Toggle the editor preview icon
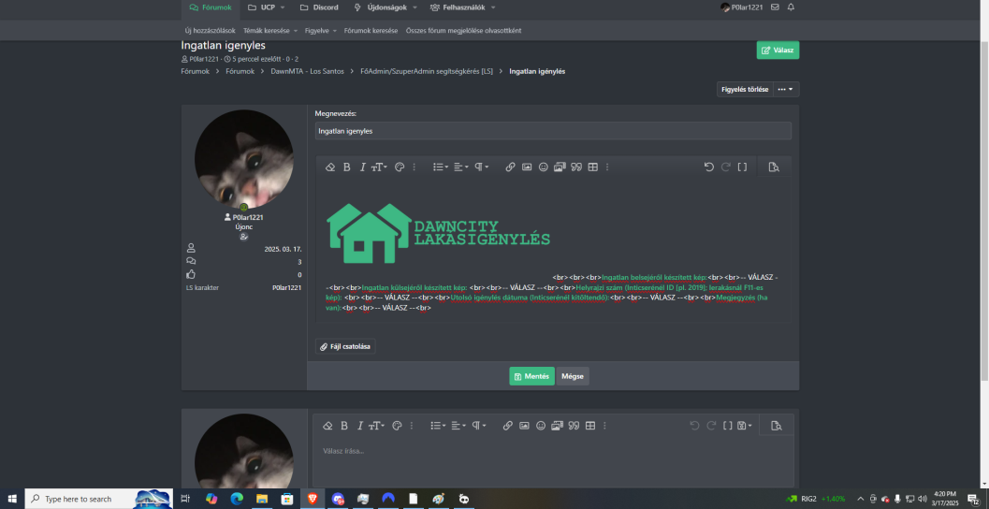 point(773,167)
